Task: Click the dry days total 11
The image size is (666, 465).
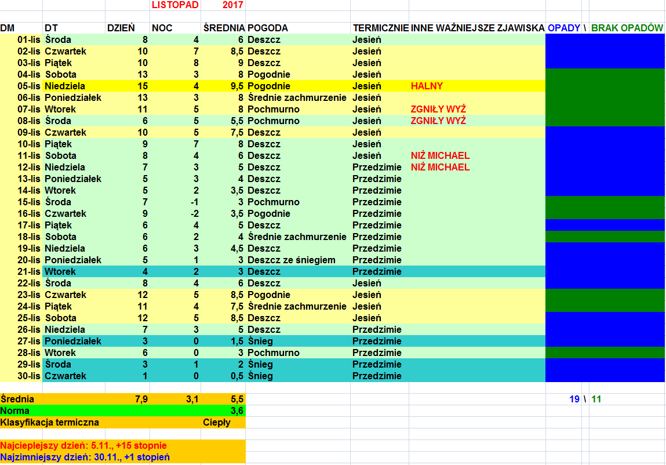Action: coord(597,399)
